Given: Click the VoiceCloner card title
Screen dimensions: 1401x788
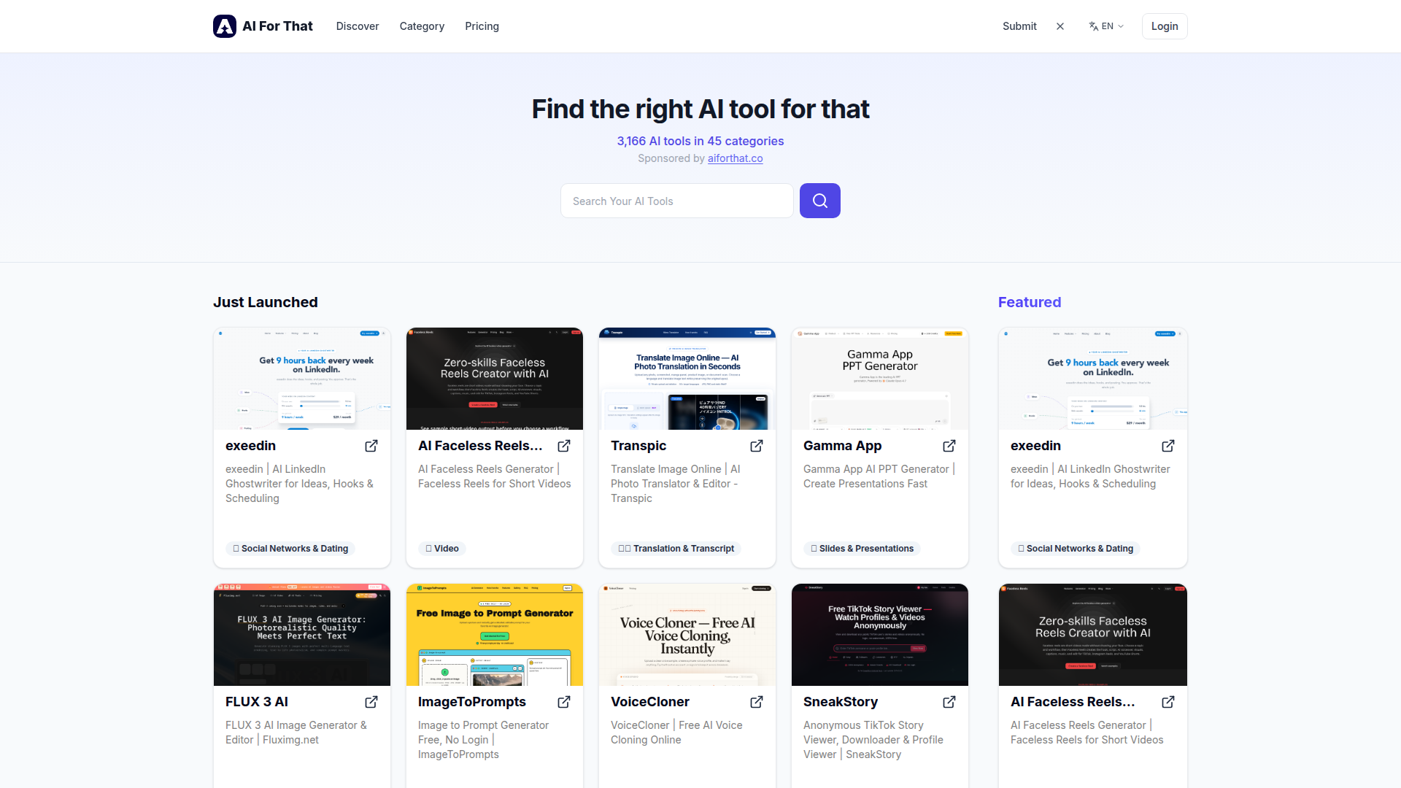Looking at the screenshot, I should (650, 702).
